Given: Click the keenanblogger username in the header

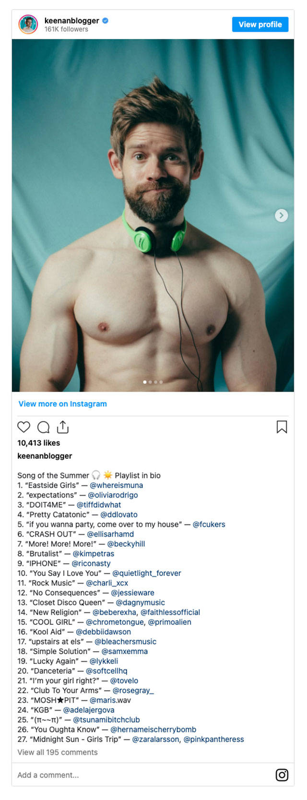Looking at the screenshot, I should (x=72, y=21).
